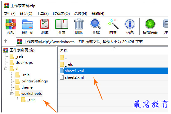Click the Delete (删除) trash can icon
This screenshot has width=171, height=114.
pyautogui.click(x=79, y=24)
